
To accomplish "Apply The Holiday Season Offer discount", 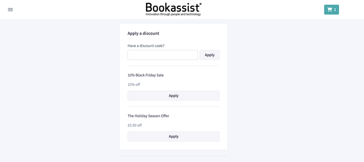I will point(173,136).
